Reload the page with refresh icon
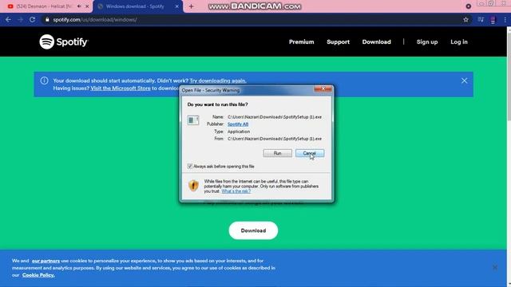Screen dimensions: 511x287 tap(32, 19)
